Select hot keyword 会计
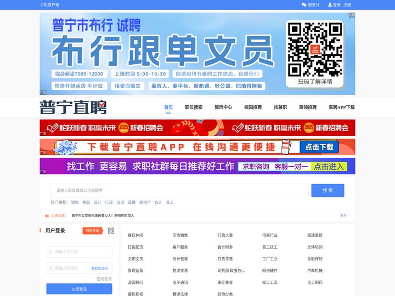This screenshot has width=395, height=296. tap(158, 202)
